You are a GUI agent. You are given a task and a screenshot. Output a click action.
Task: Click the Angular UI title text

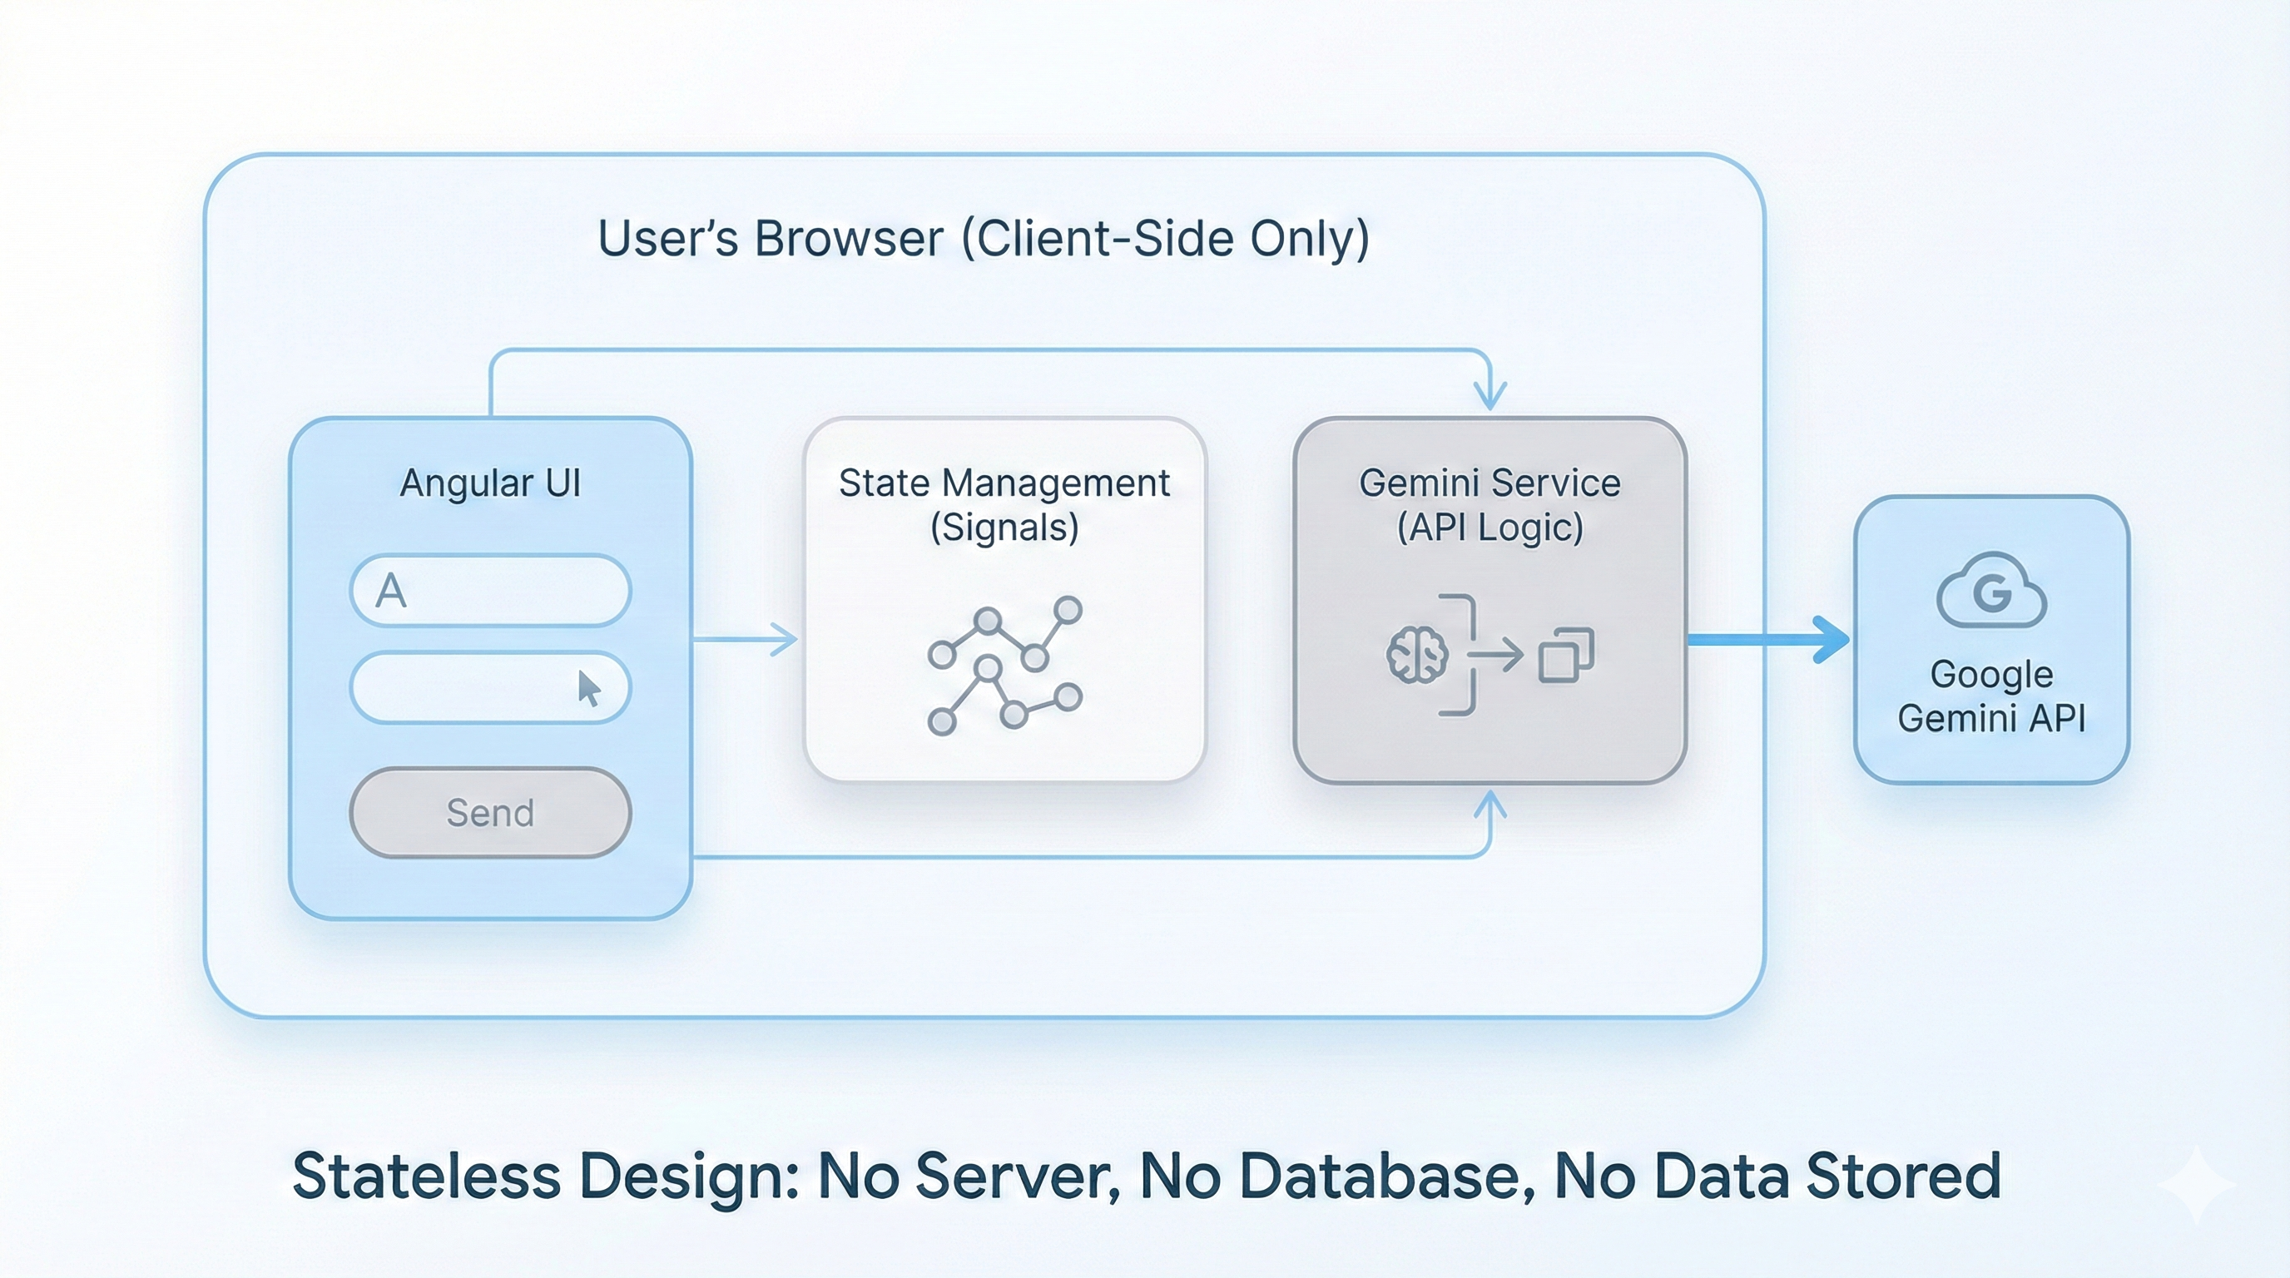pos(490,483)
